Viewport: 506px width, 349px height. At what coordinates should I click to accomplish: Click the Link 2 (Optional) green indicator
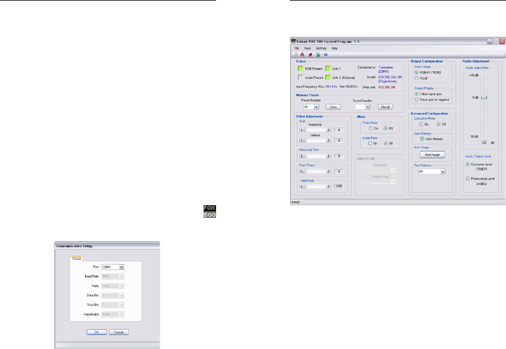click(328, 77)
